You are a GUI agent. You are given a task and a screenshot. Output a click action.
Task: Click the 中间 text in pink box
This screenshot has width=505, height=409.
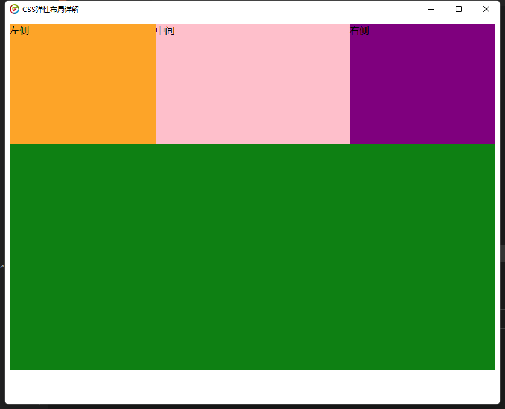165,31
